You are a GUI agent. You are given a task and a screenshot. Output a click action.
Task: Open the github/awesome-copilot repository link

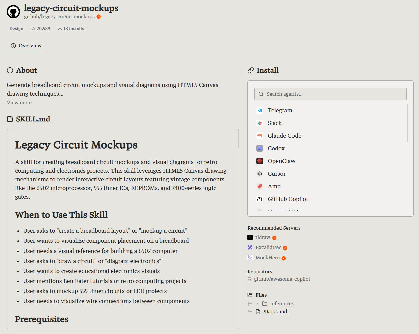click(x=282, y=279)
